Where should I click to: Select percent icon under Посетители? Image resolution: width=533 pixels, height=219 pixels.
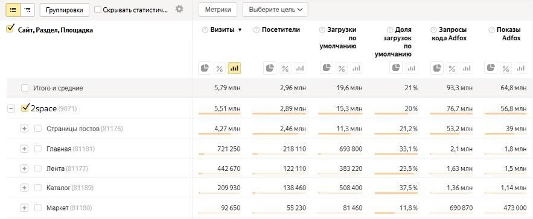[285, 69]
